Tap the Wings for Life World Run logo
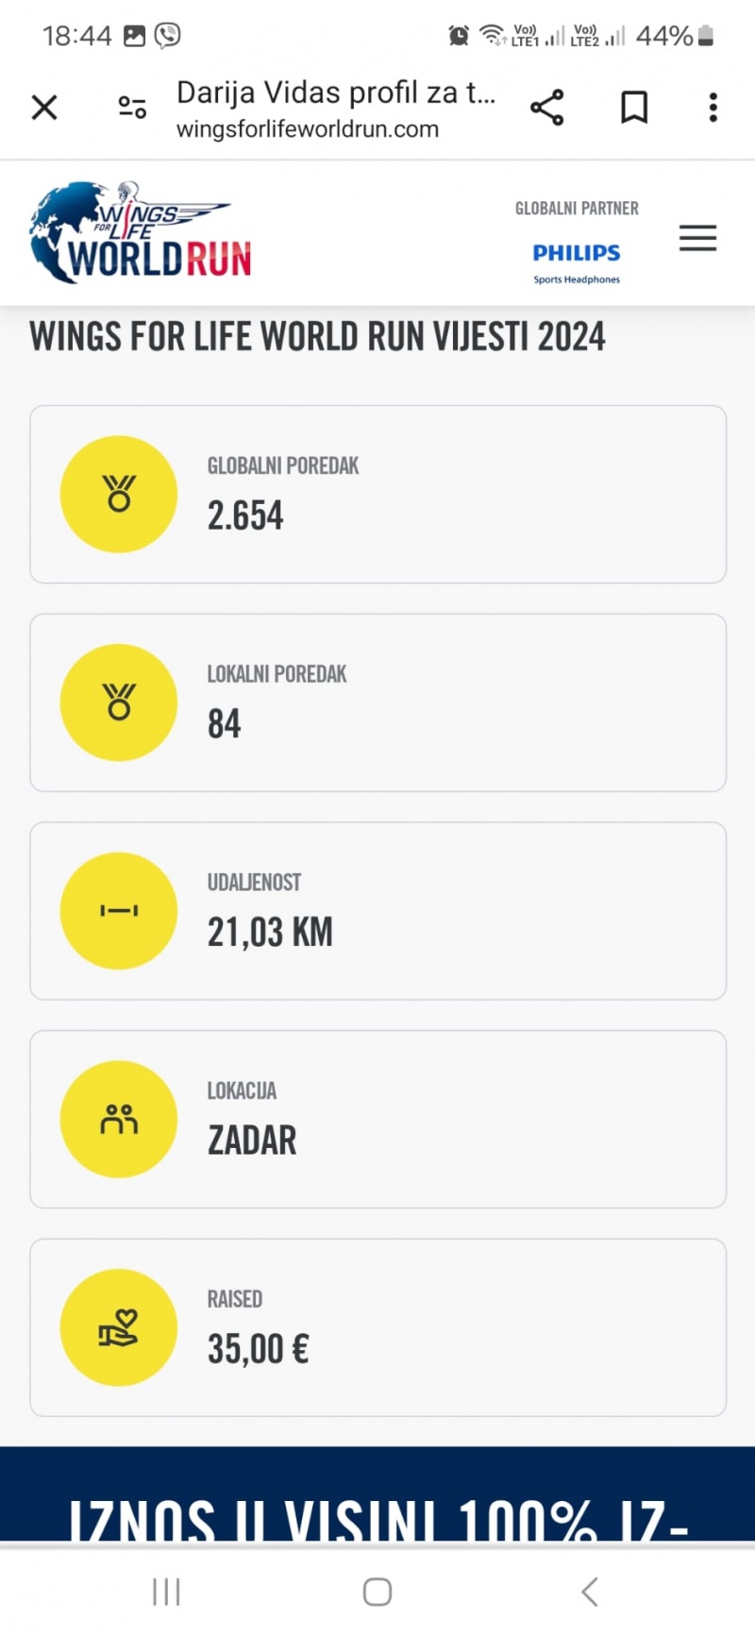This screenshot has width=755, height=1636. (141, 233)
